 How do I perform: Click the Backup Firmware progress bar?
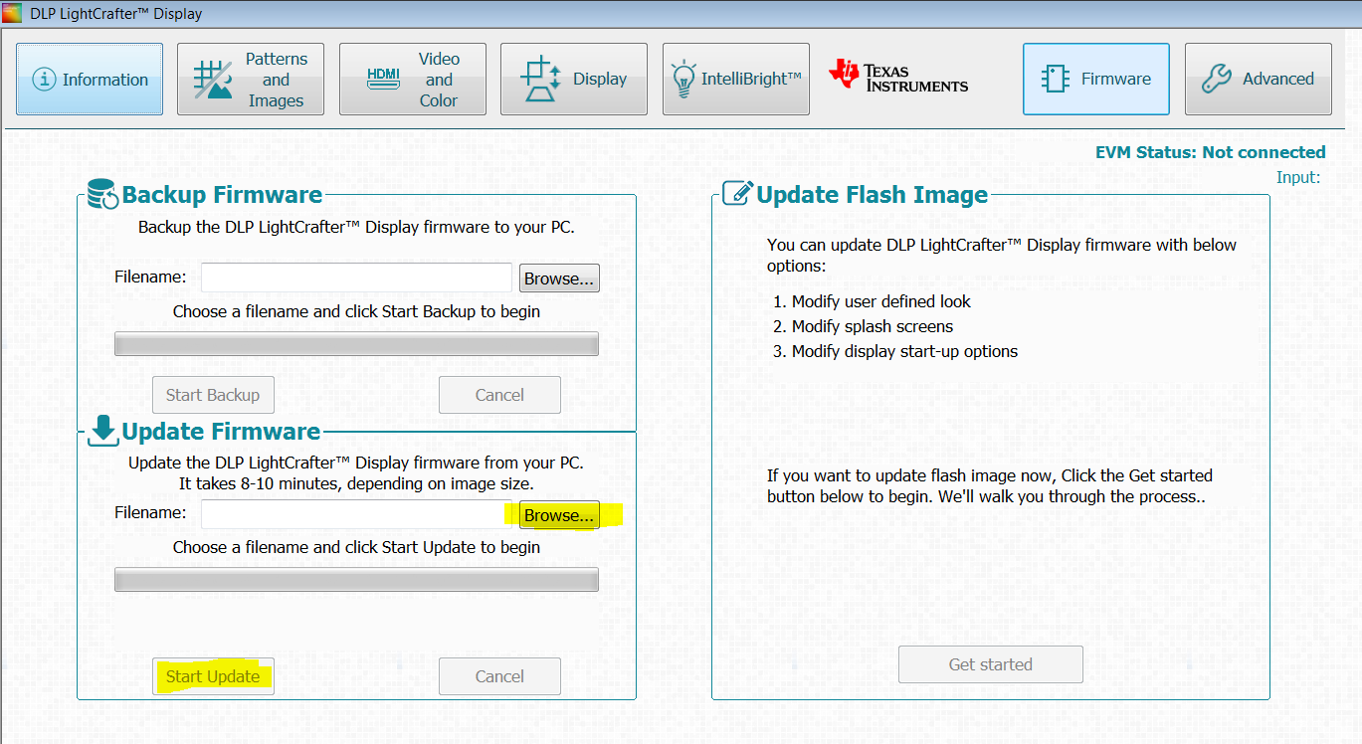tap(356, 344)
